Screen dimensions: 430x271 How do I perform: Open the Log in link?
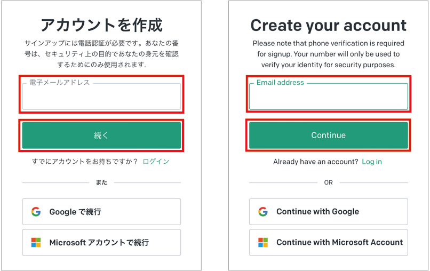[372, 162]
